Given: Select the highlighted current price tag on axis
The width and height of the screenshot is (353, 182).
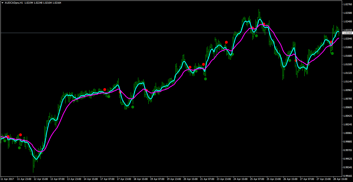Looking at the screenshot, I should [x=348, y=33].
